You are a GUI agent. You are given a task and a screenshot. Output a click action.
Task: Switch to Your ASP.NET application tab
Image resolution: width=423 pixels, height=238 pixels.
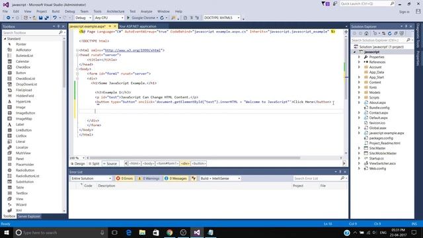[137, 26]
